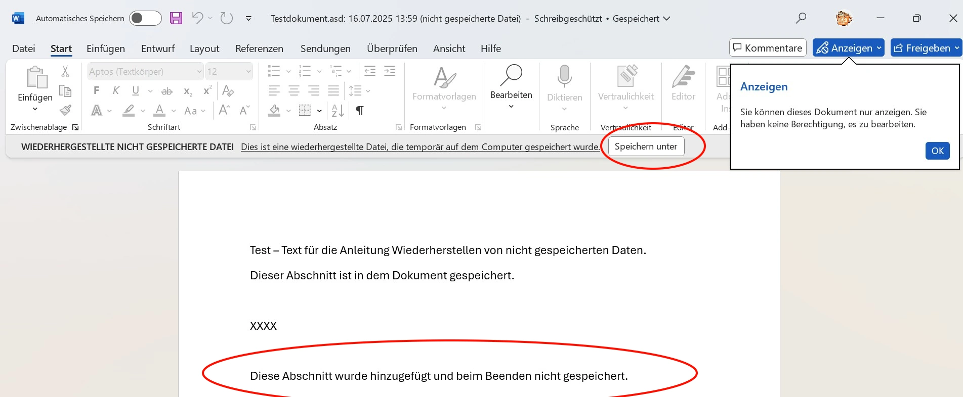Viewport: 963px width, 397px height.
Task: Toggle paragraph marks pilcrow icon
Action: tap(359, 111)
